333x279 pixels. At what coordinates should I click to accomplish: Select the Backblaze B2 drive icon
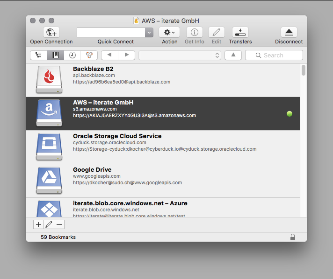point(49,79)
